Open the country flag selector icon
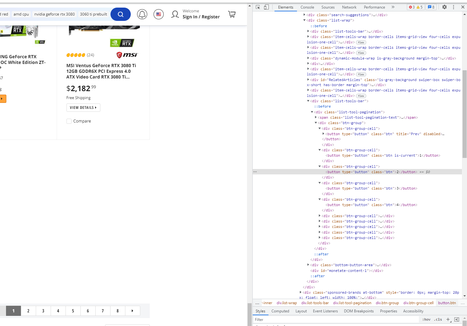The height and width of the screenshot is (326, 467). coord(159,14)
